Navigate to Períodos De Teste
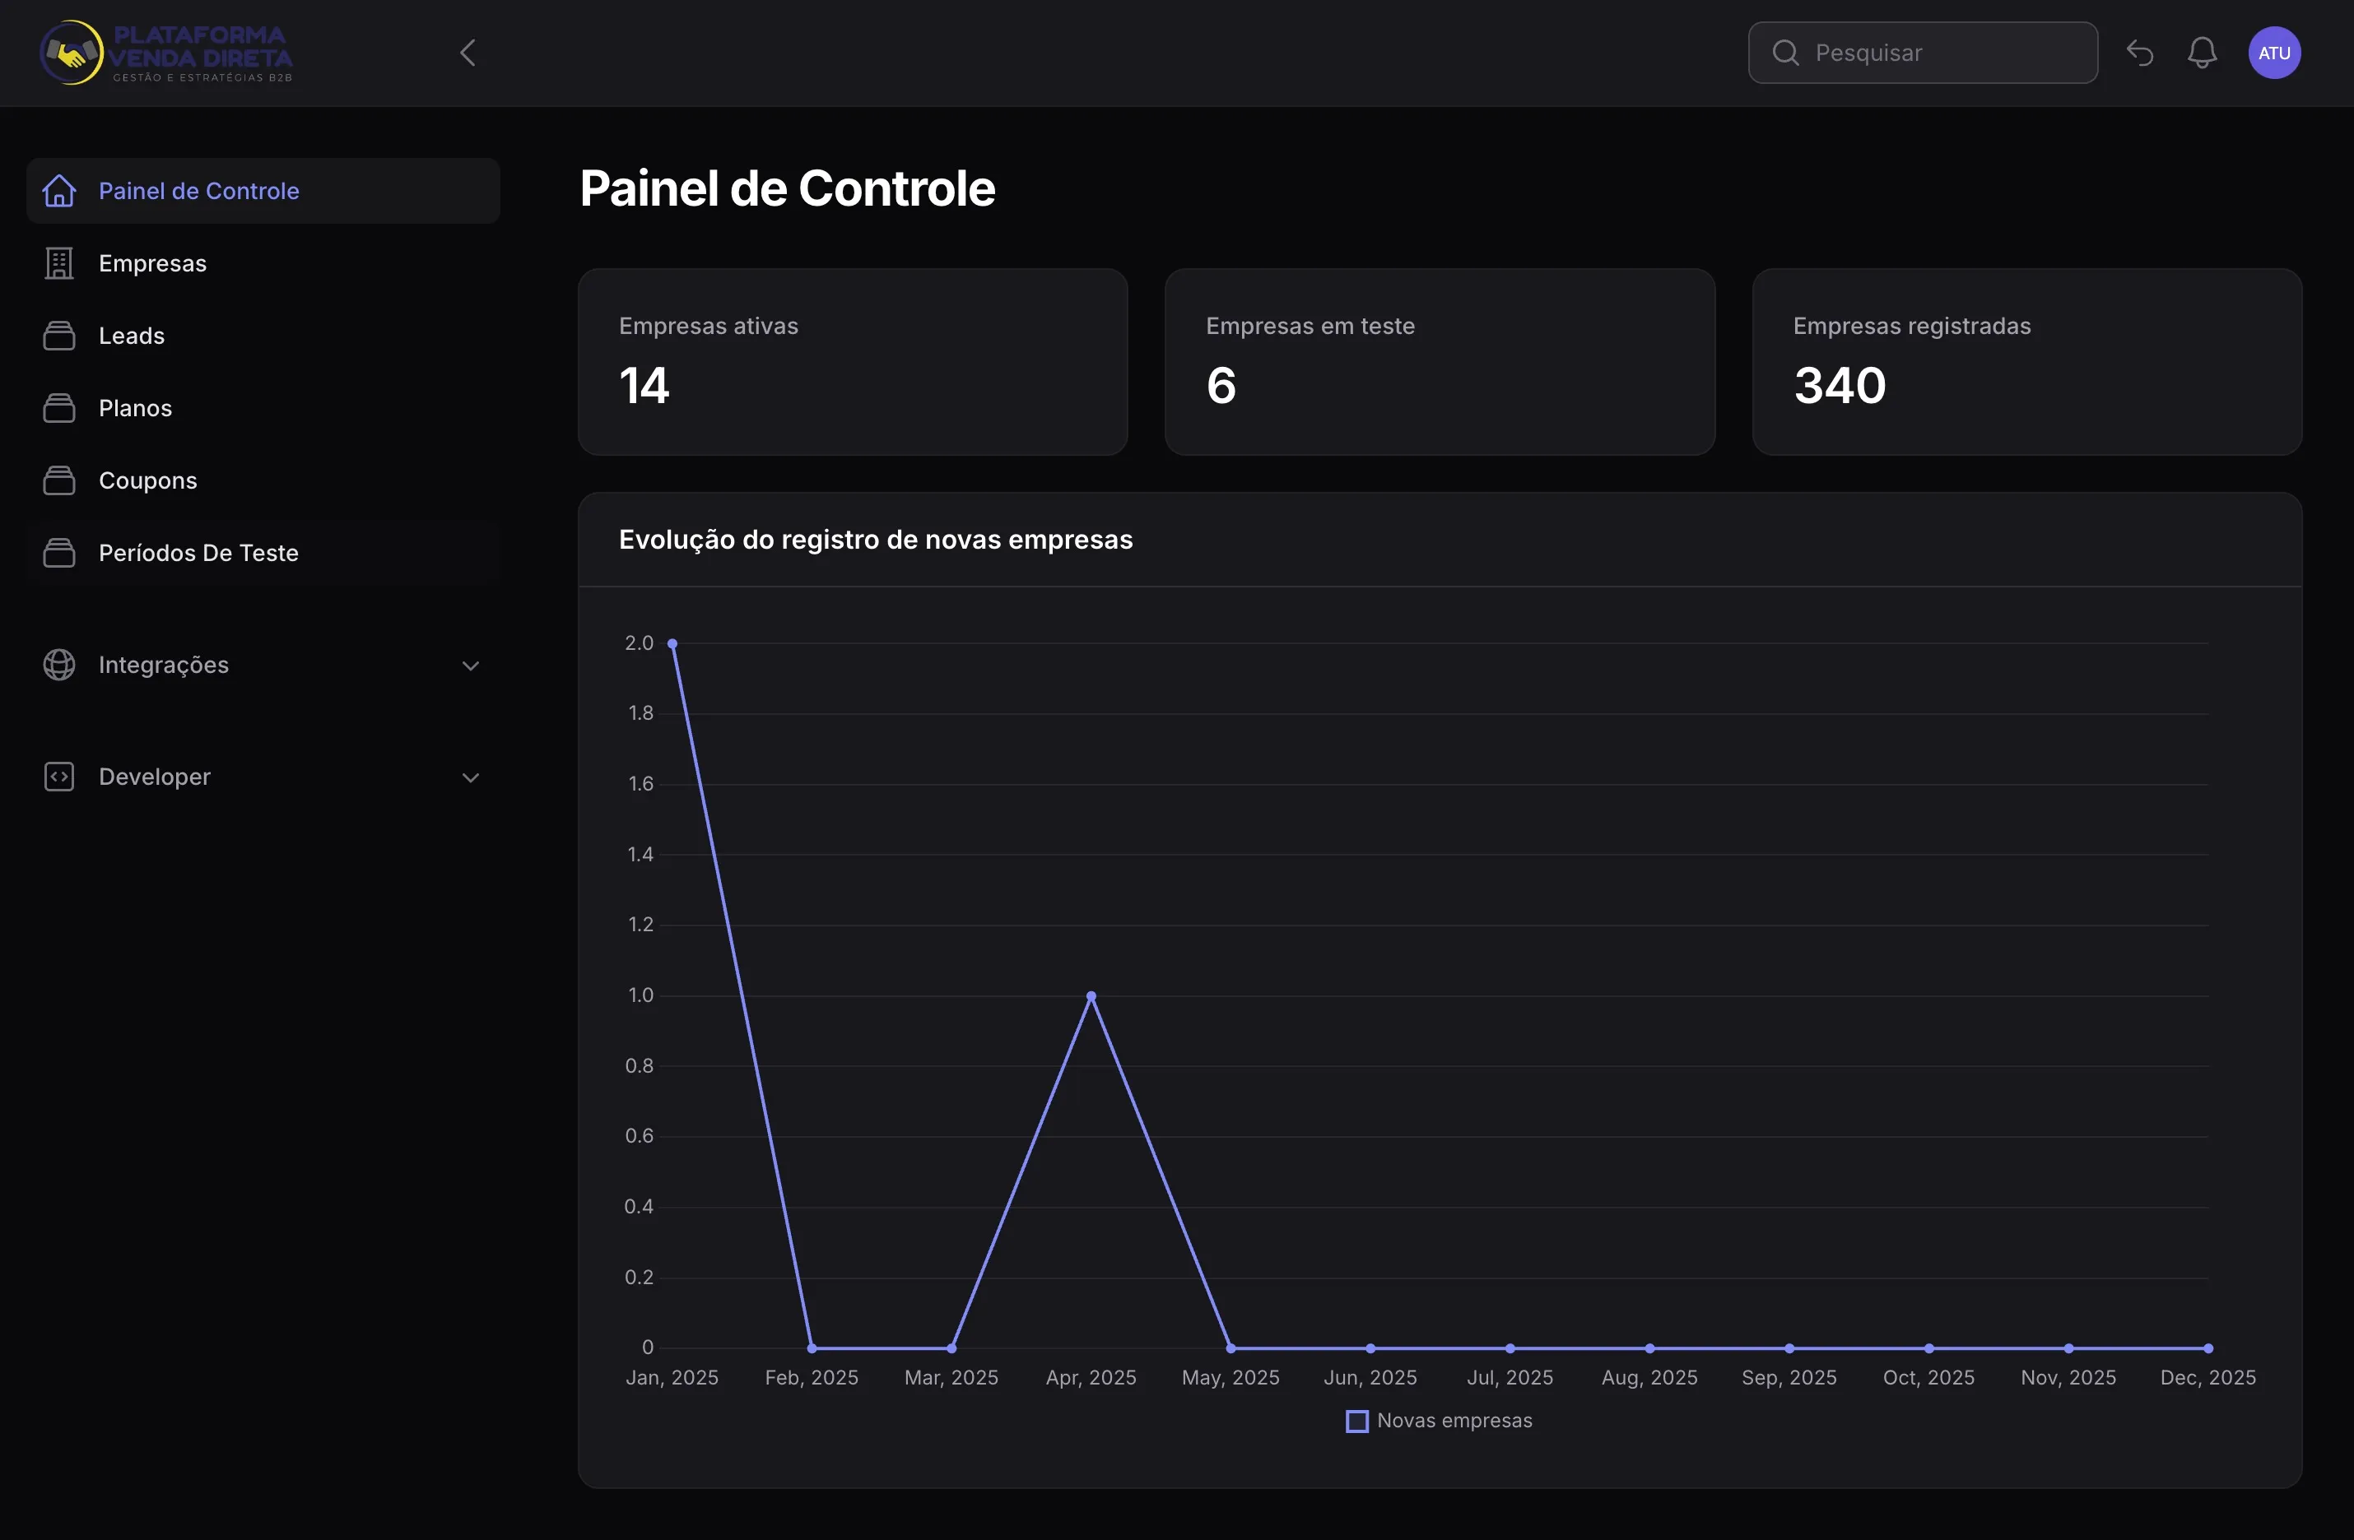Screen dimensions: 2354x1540 [263, 553]
